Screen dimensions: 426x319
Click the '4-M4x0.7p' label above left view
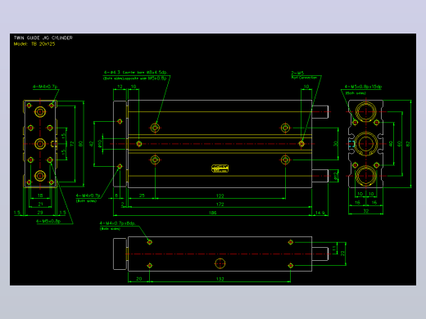45,87
